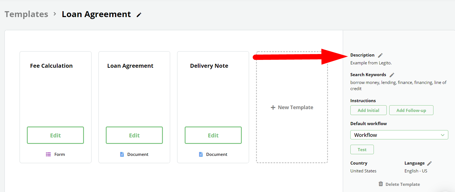Click the trash icon for Delete Template
The height and width of the screenshot is (192, 455).
click(381, 184)
